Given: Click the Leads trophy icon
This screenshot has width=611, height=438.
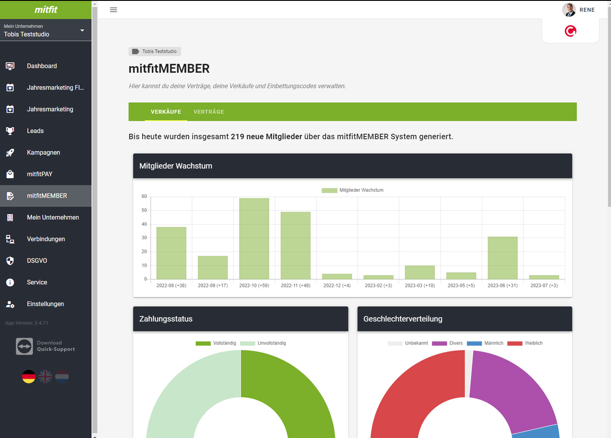Looking at the screenshot, I should pos(10,131).
